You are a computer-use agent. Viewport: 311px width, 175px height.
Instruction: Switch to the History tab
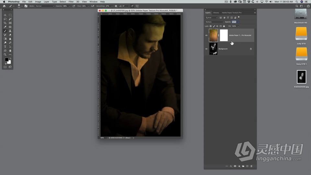216,13
